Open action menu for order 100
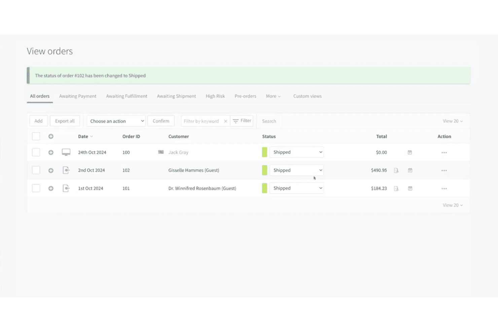 [444, 153]
